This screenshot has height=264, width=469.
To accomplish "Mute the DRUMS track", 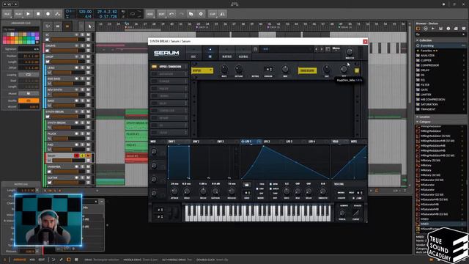I will click(88, 45).
